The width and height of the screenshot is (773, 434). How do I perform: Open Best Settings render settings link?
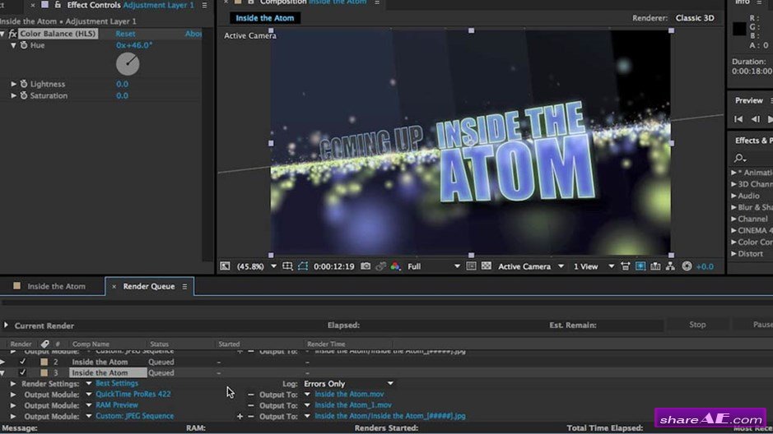click(x=117, y=383)
